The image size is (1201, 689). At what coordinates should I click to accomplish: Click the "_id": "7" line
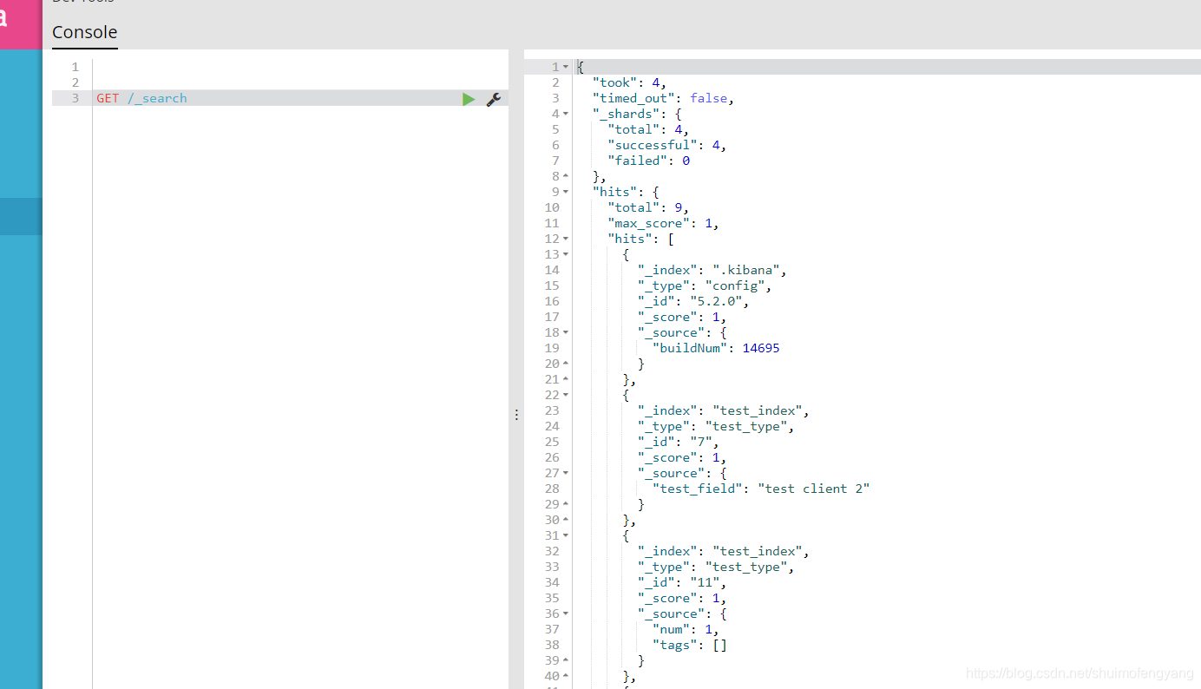coord(679,442)
